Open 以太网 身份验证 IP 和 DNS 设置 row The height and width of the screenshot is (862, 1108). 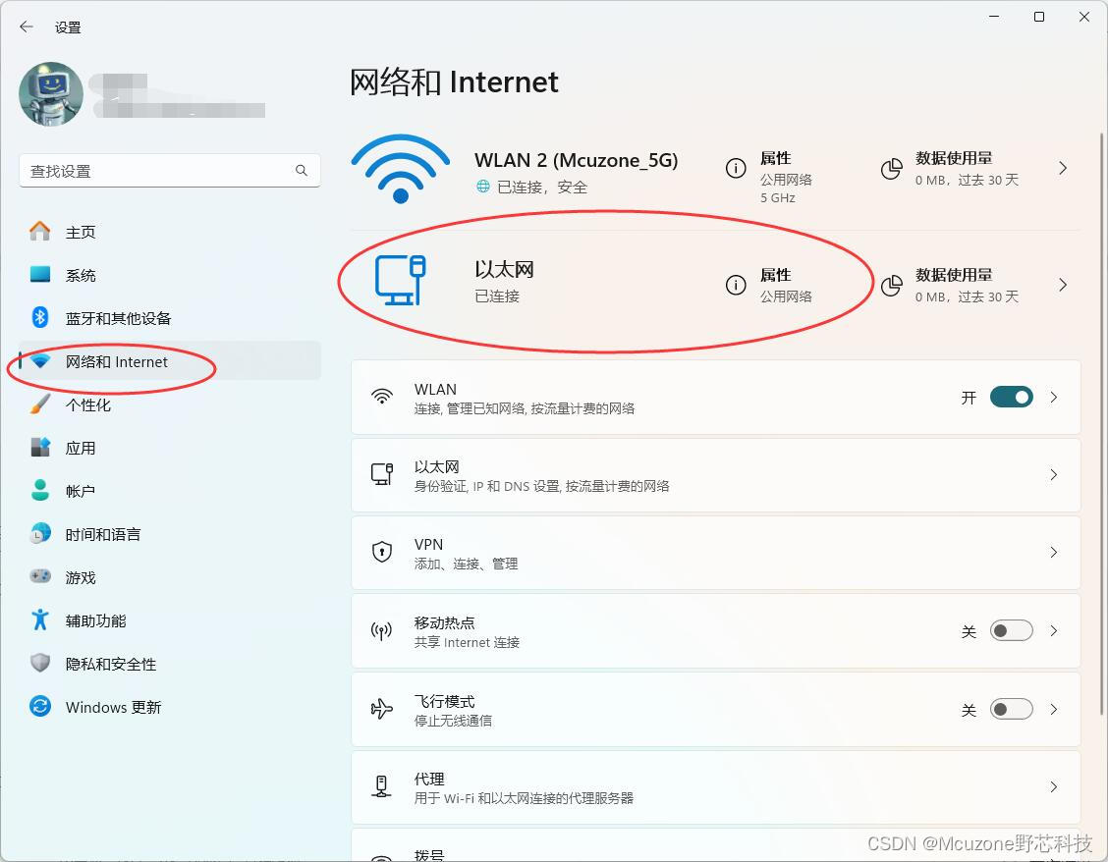click(x=716, y=475)
